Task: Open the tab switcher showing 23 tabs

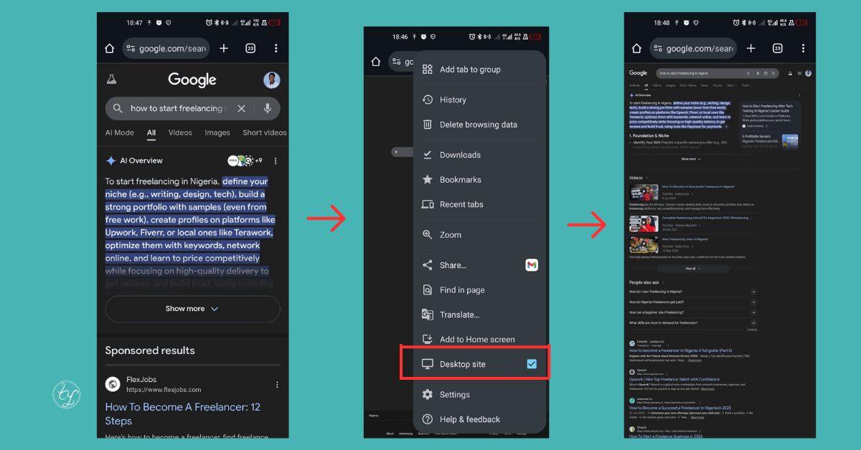Action: (x=250, y=48)
